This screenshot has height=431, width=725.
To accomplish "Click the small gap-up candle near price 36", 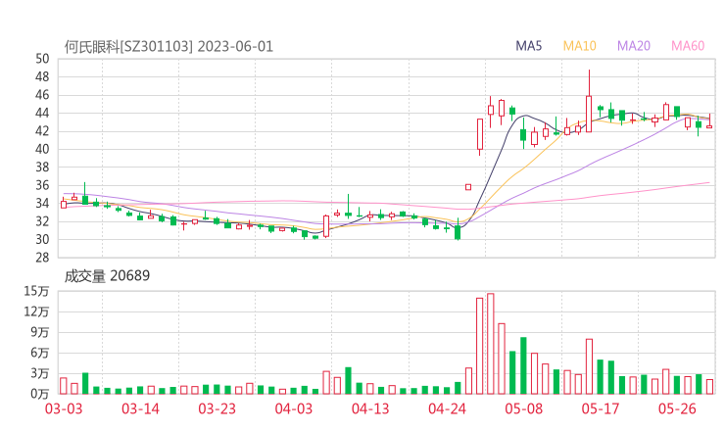I will pos(468,187).
